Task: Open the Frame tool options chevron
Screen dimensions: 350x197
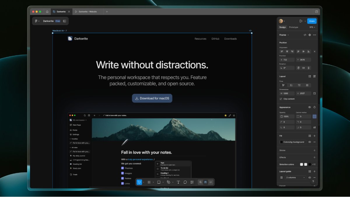Action: [153, 182]
